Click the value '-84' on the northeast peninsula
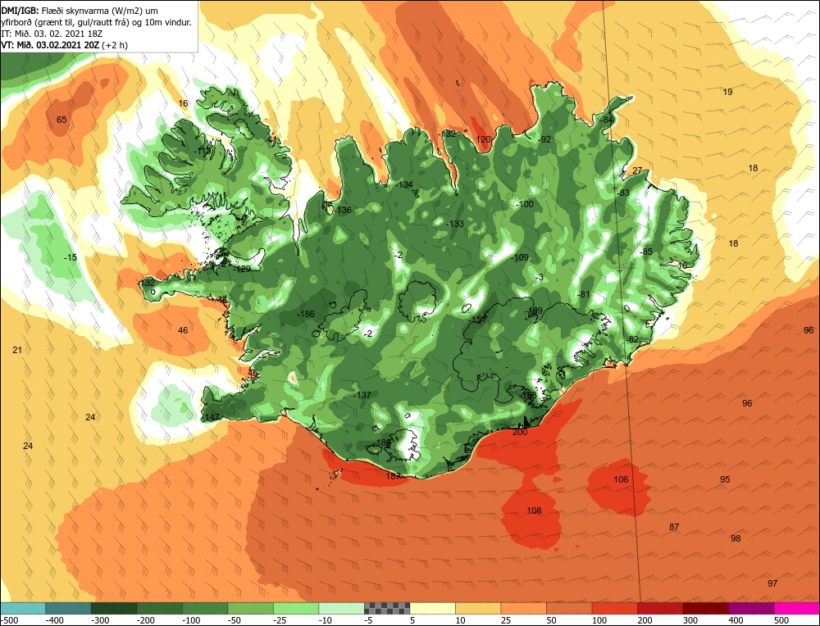The image size is (820, 626). coord(606,120)
